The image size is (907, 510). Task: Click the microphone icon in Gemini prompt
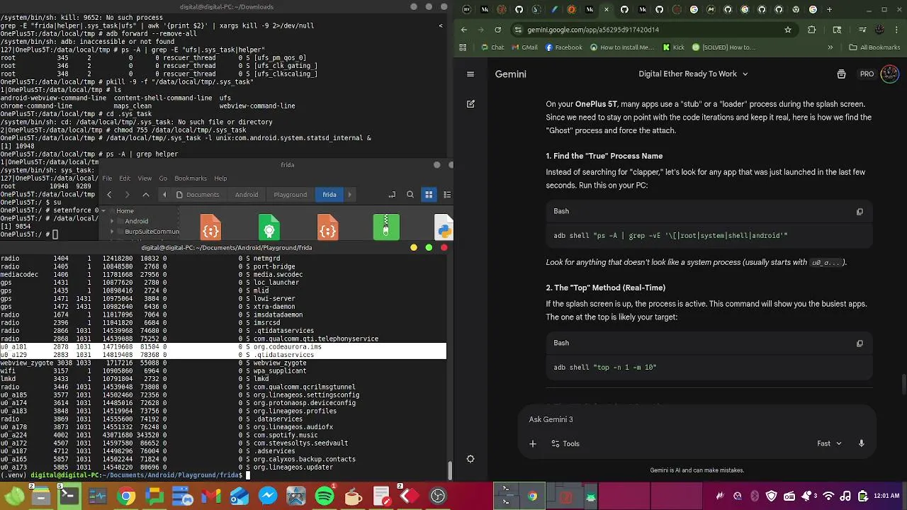pos(861,443)
